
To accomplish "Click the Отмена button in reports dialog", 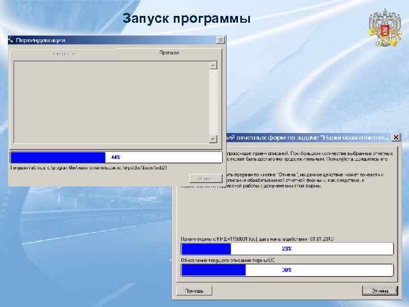I will tap(380, 291).
